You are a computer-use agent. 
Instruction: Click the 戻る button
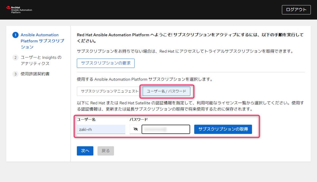(x=106, y=151)
